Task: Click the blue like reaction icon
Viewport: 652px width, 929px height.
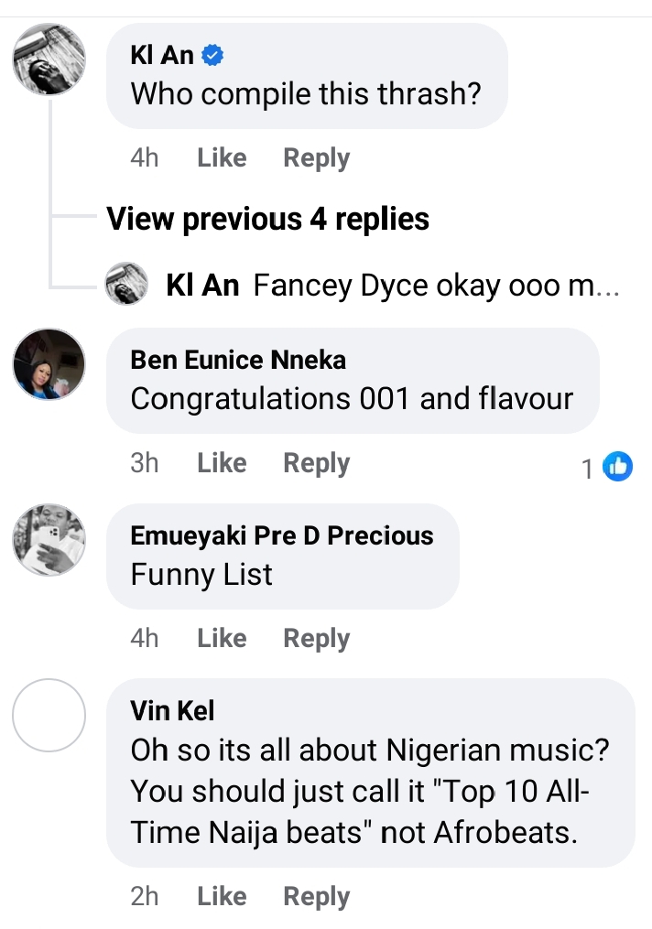Action: point(619,467)
